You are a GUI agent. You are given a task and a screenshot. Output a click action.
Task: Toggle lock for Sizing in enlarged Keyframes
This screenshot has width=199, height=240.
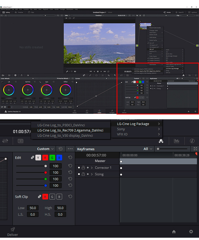(x=83, y=174)
